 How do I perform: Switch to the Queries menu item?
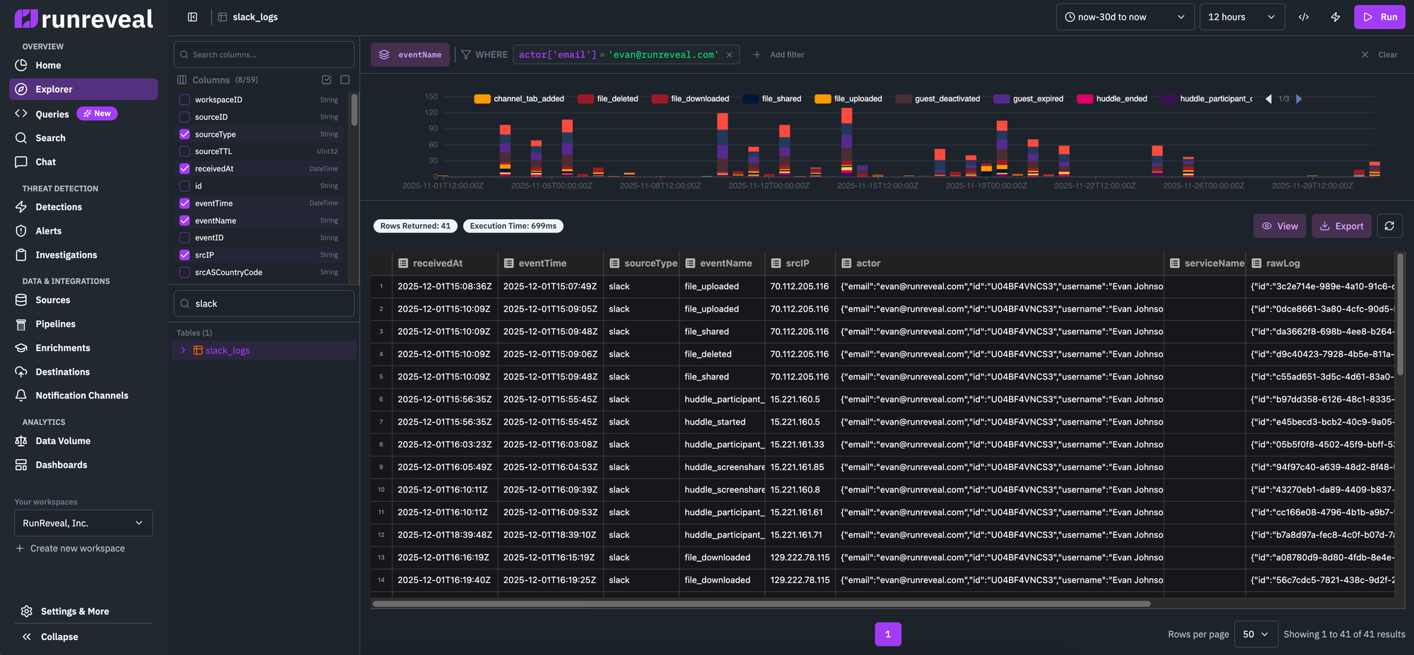(x=51, y=113)
